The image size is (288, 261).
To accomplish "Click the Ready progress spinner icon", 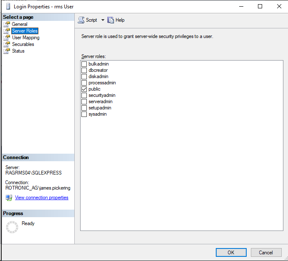I will (12, 227).
